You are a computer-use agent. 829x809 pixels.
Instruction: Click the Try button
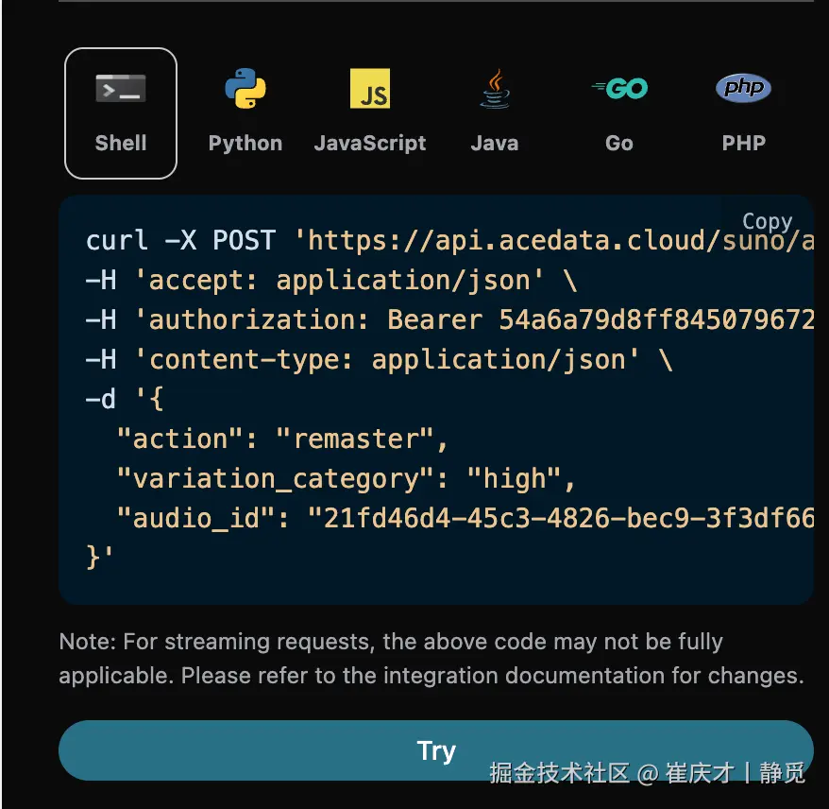click(435, 750)
